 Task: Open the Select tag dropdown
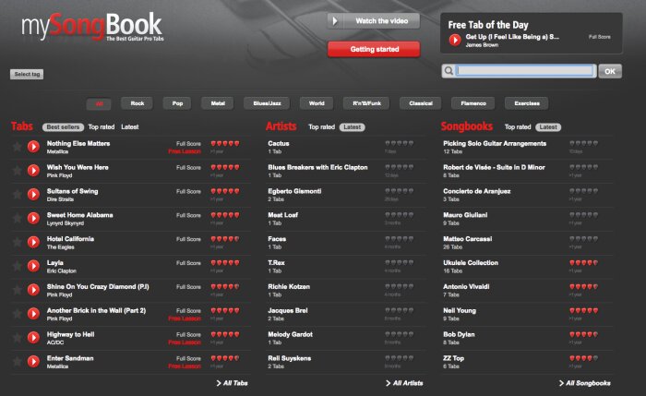tap(27, 74)
